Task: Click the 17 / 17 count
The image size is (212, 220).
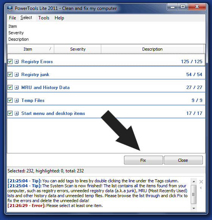Action: tap(194, 113)
